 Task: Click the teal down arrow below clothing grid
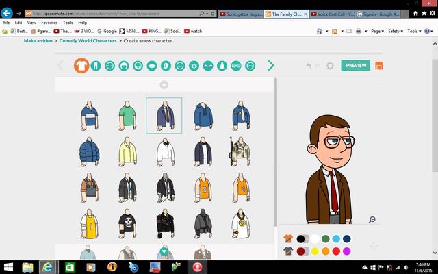click(x=164, y=251)
